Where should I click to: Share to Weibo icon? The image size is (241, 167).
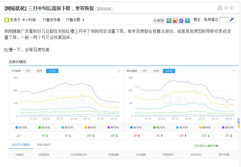(x=175, y=21)
